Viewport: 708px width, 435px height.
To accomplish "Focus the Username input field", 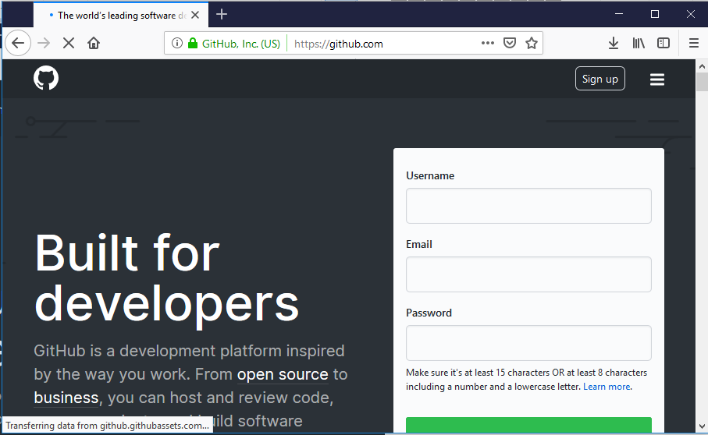I will [528, 206].
